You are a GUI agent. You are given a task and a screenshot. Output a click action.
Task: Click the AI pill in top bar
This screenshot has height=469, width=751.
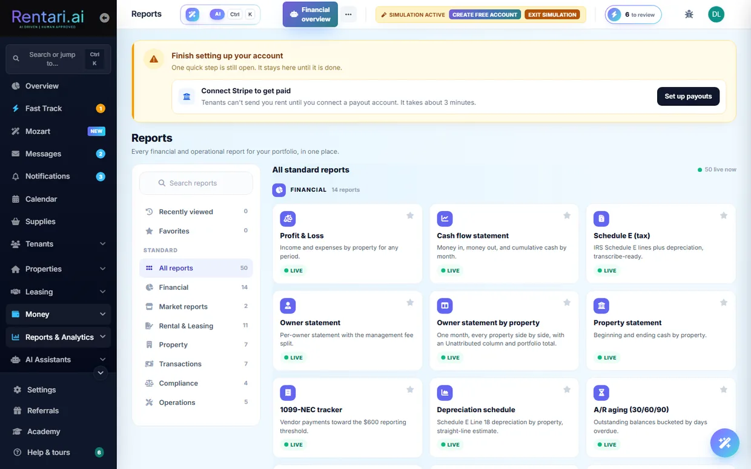click(217, 15)
